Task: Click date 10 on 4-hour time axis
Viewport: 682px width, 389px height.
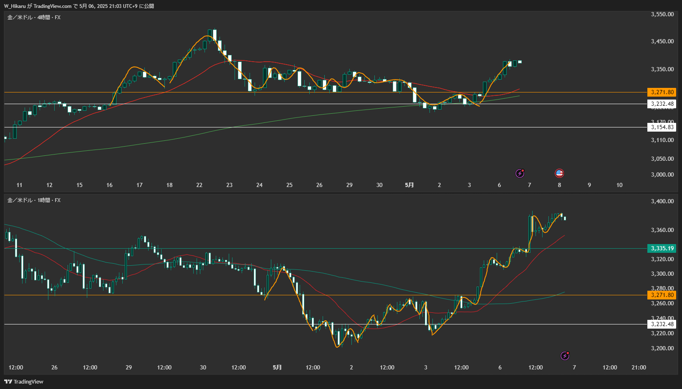Action: click(x=619, y=185)
